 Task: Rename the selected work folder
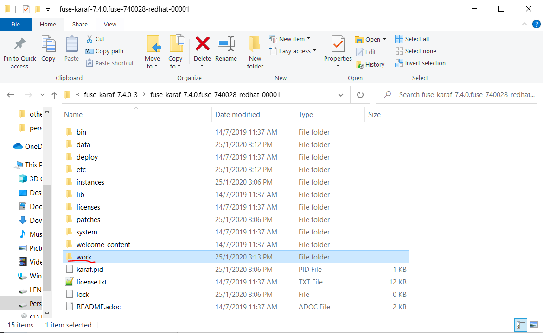[226, 49]
